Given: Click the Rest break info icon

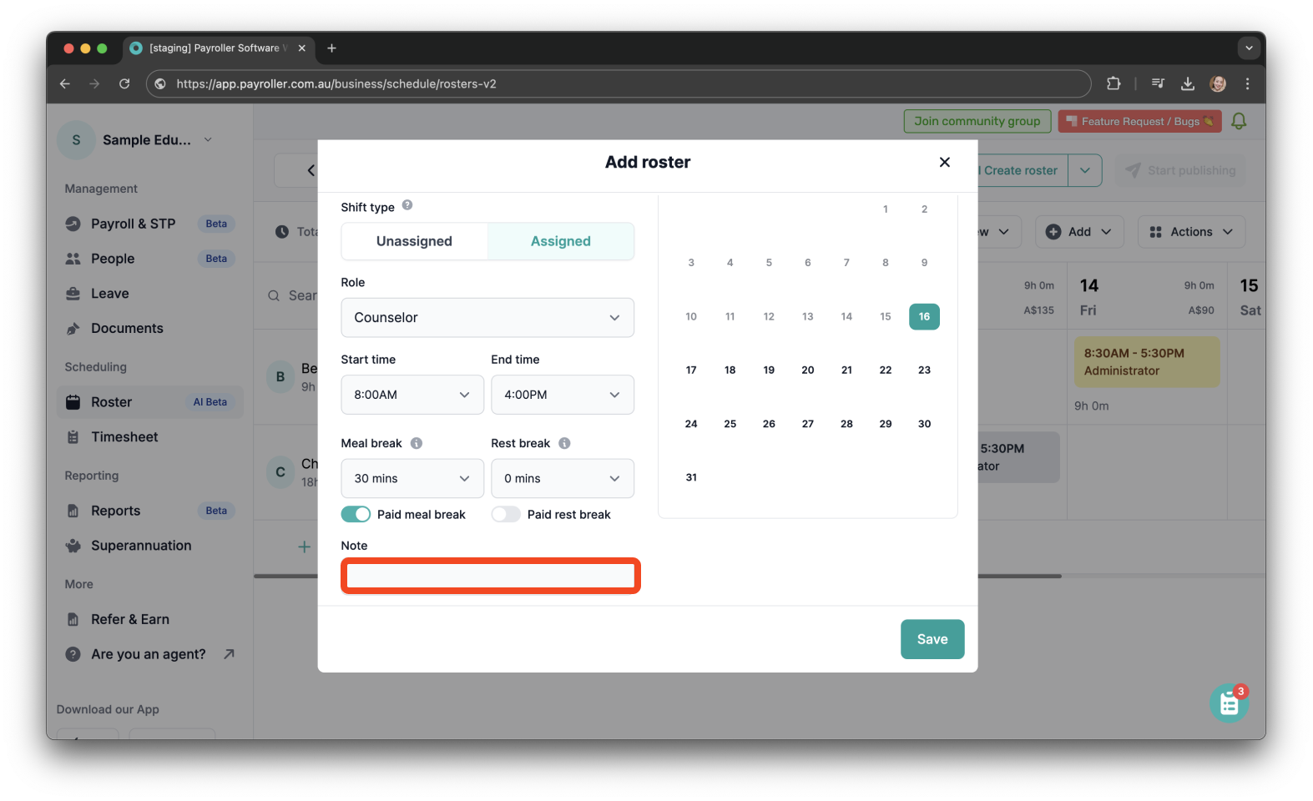Looking at the screenshot, I should 564,443.
